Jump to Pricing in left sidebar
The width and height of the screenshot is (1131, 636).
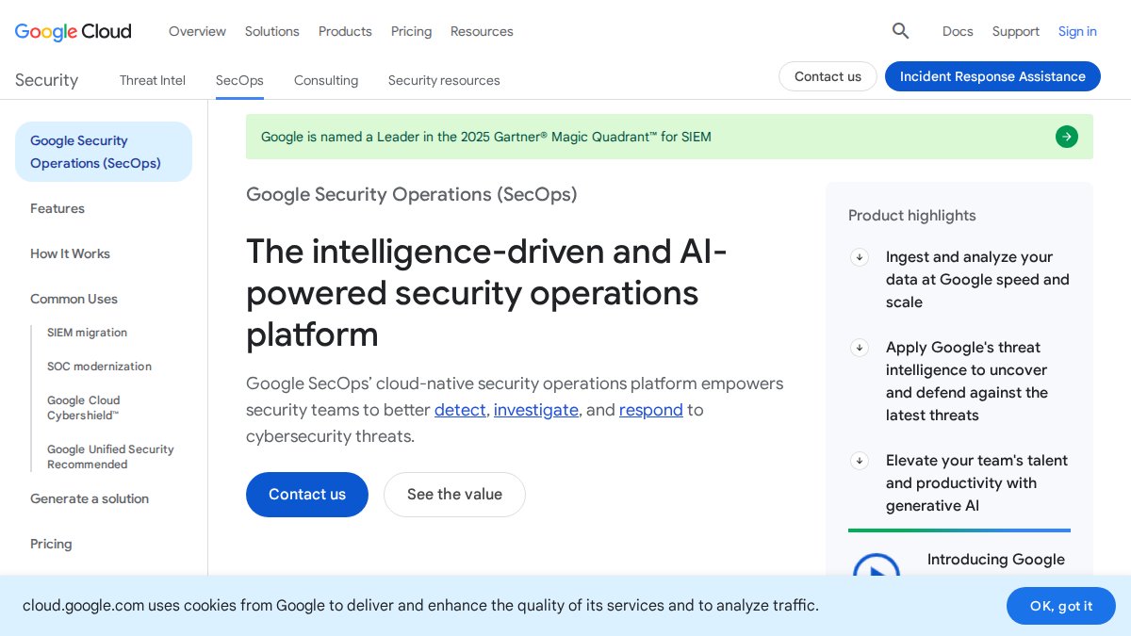pos(51,544)
